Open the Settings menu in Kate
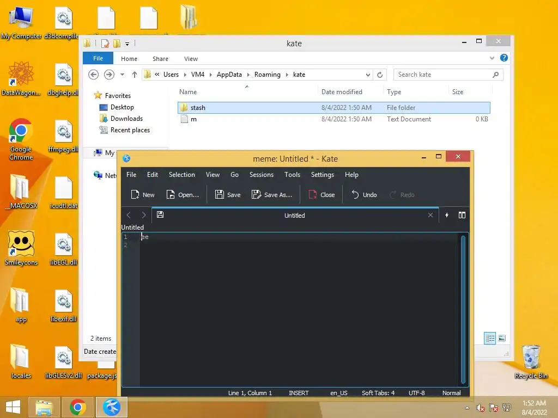Viewport: 558px width, 418px height. (x=323, y=175)
